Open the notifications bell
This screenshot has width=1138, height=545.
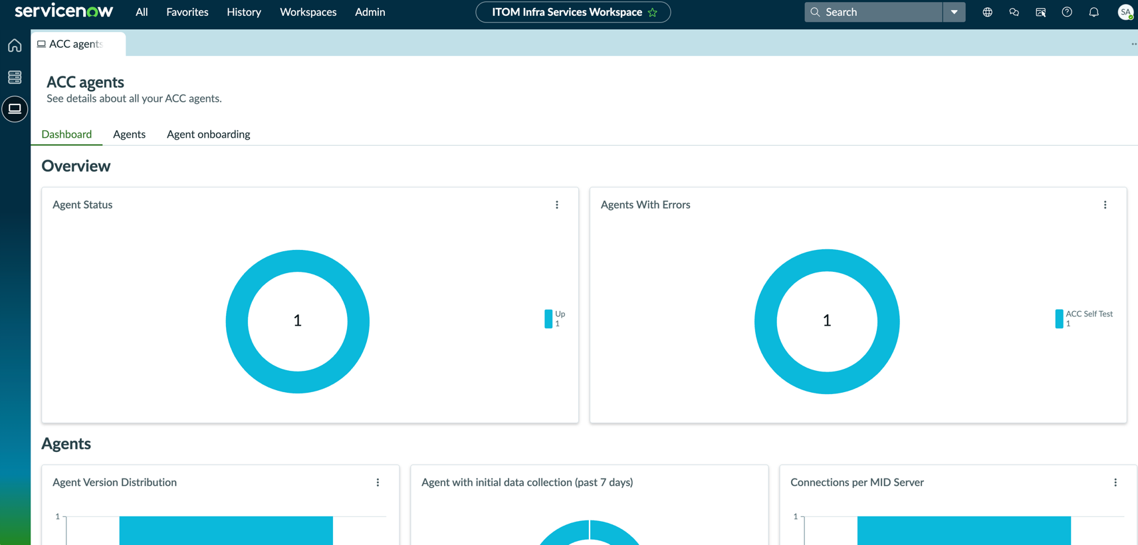[x=1093, y=12]
